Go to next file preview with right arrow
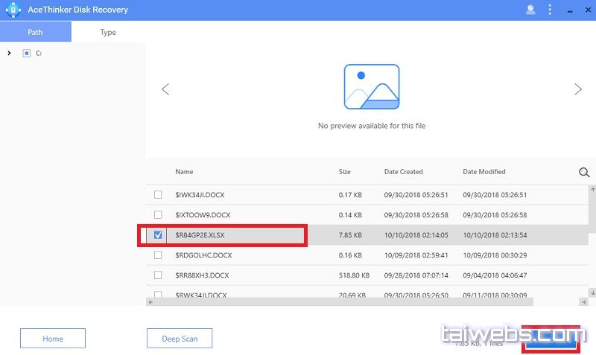596x355 pixels. click(577, 89)
